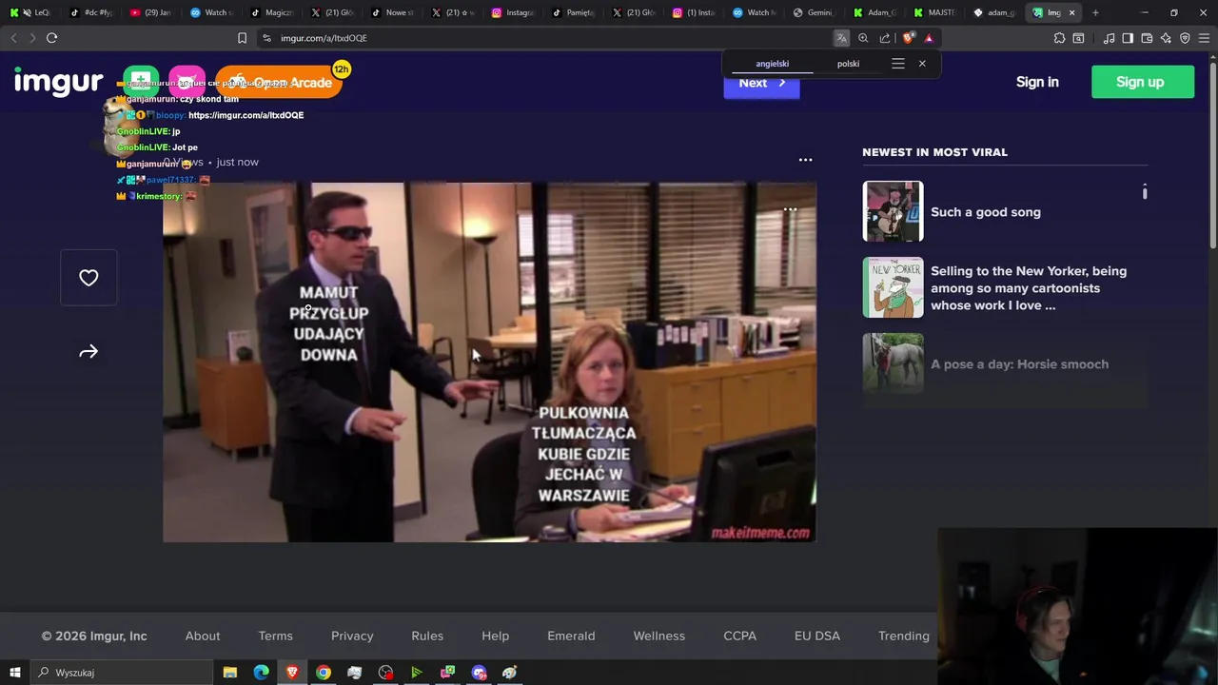Viewport: 1218px width, 685px height.
Task: Open Brave Rewards triangle icon
Action: [929, 38]
